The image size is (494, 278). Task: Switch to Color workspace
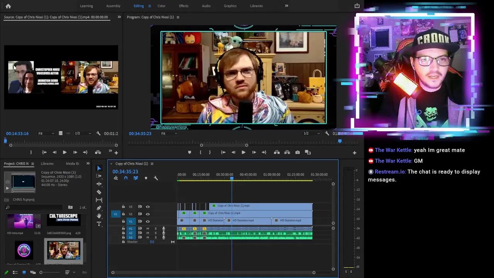[x=161, y=6]
